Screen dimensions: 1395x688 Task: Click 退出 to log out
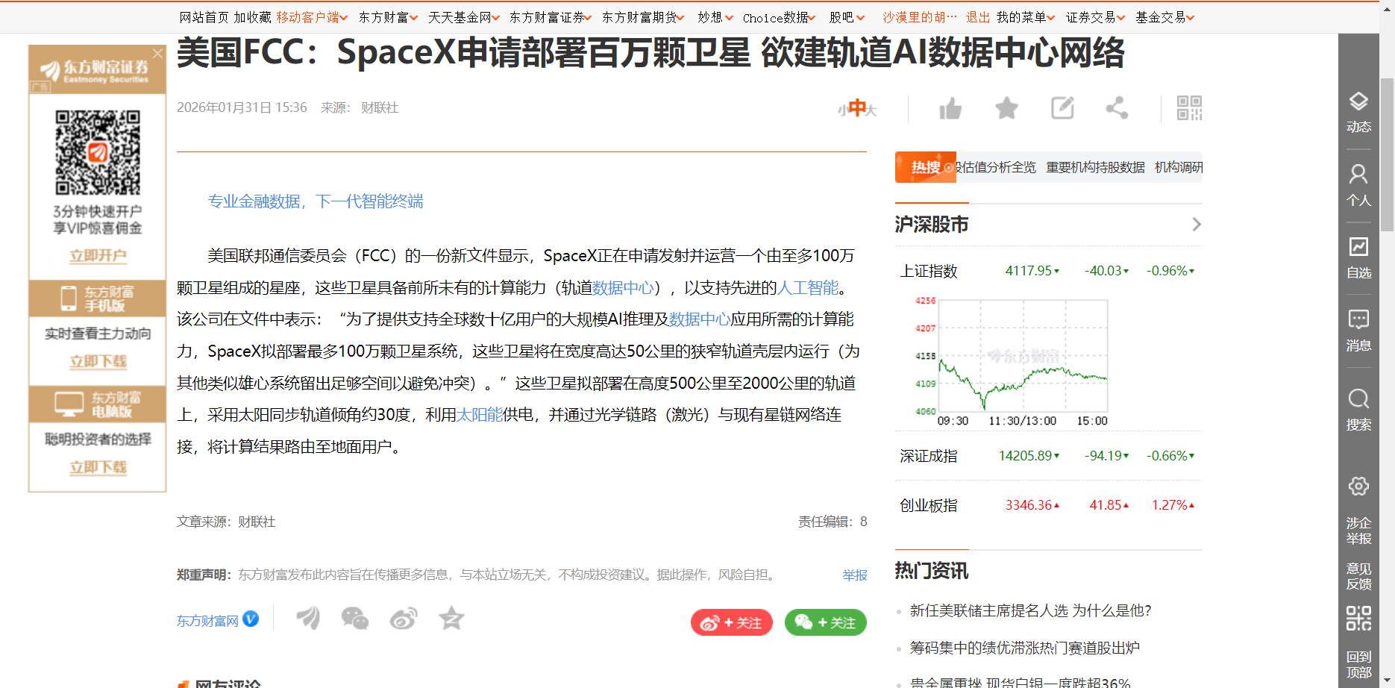click(x=978, y=17)
